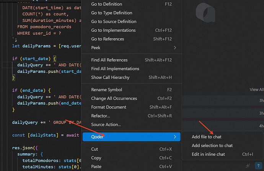Open Source Action... entry
Image resolution: width=264 pixels, height=171 pixels.
click(x=132, y=125)
